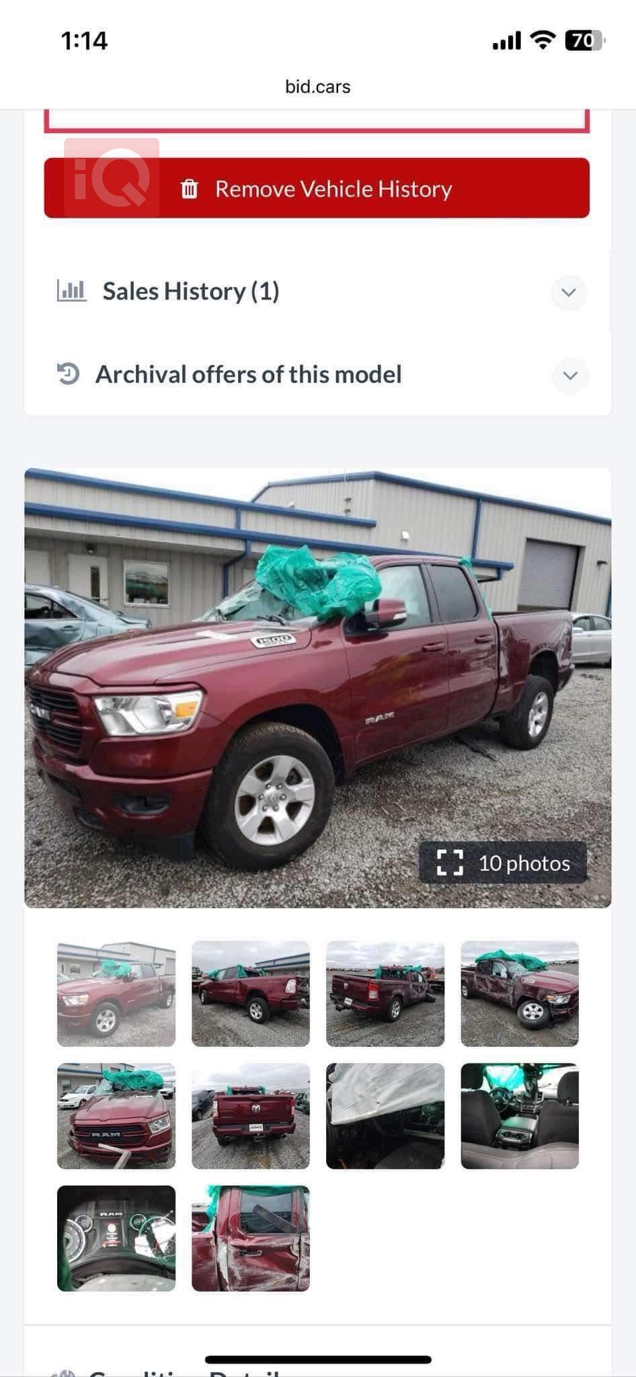Open the main RAM truck photo
Image resolution: width=636 pixels, height=1377 pixels.
pyautogui.click(x=318, y=688)
